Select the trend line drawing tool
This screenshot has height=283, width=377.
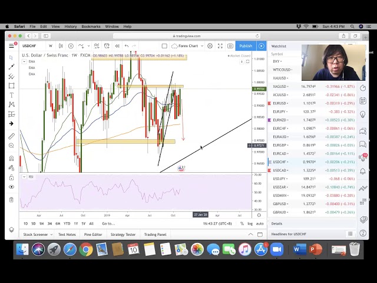click(11, 67)
